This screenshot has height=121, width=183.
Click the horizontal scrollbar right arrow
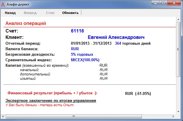tap(173, 116)
